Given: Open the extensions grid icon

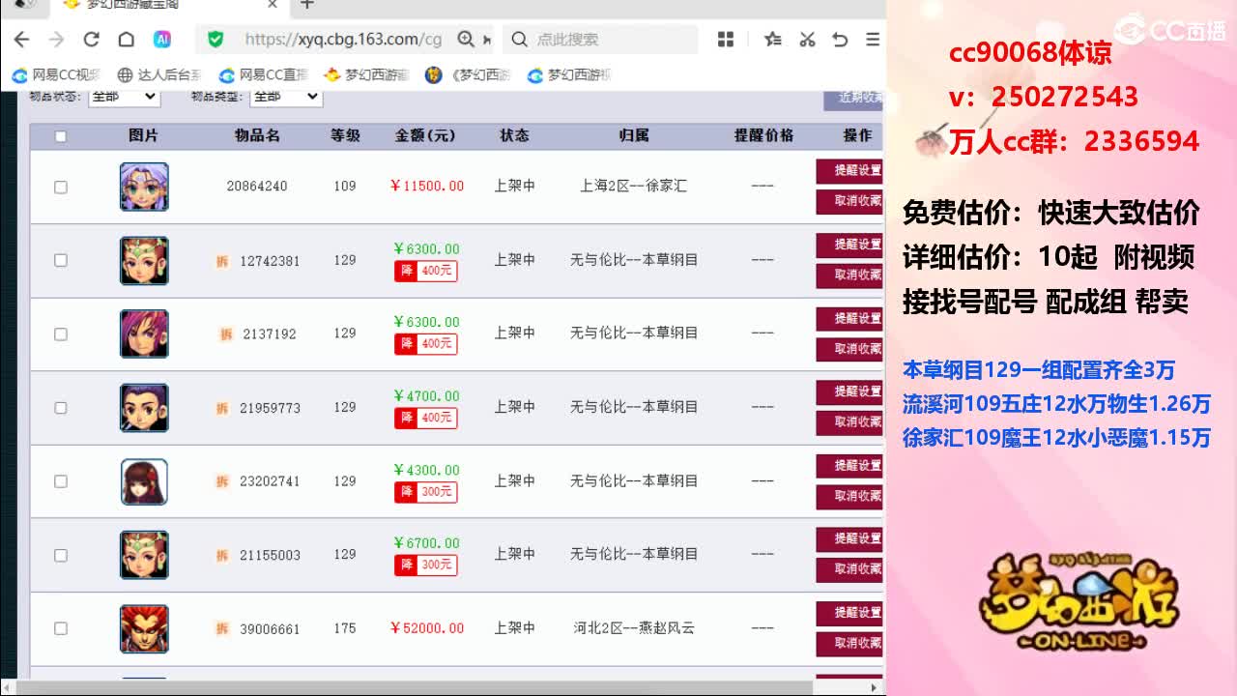Looking at the screenshot, I should pos(726,40).
